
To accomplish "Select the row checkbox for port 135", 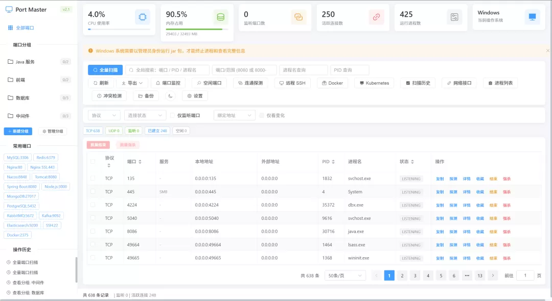I will [93, 179].
